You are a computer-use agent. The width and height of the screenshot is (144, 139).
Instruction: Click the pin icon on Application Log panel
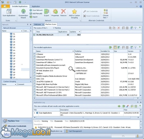tap(138, 102)
